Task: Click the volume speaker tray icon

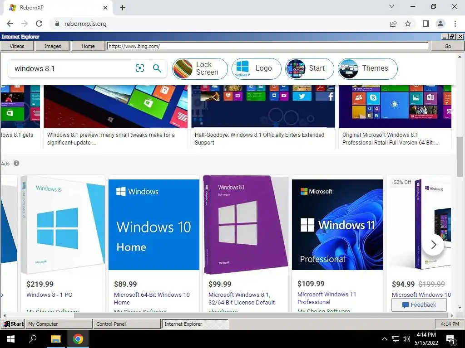Action: click(x=406, y=339)
